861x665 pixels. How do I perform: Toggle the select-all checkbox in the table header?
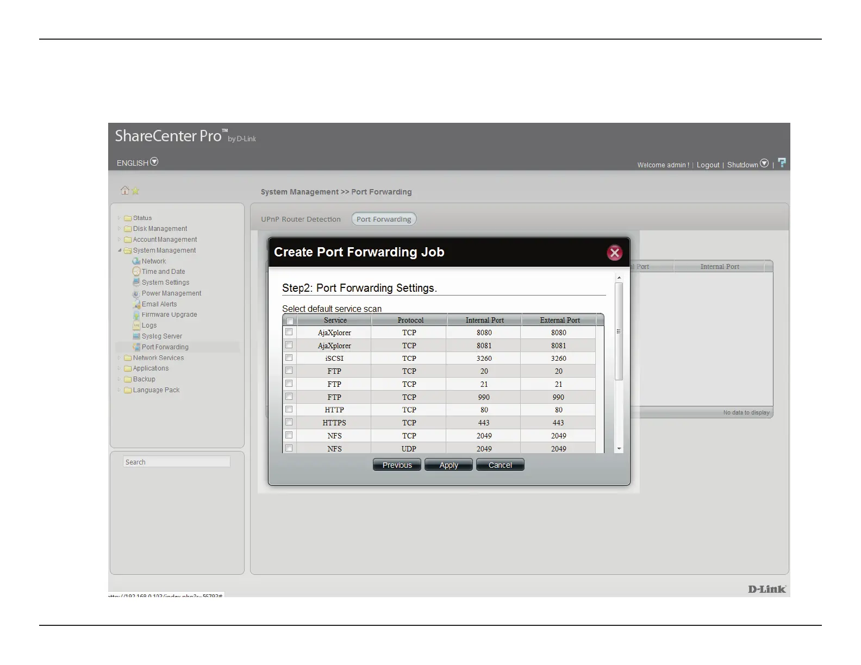tap(290, 321)
